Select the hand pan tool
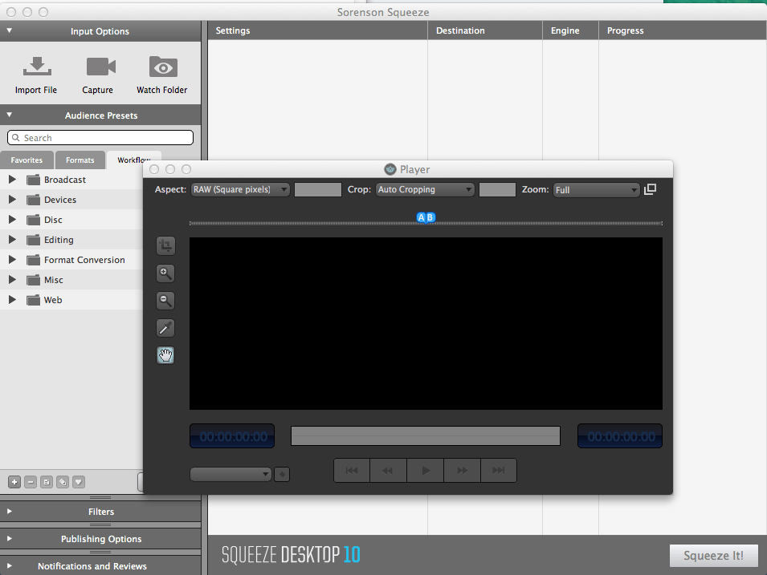Image resolution: width=767 pixels, height=575 pixels. coord(165,355)
